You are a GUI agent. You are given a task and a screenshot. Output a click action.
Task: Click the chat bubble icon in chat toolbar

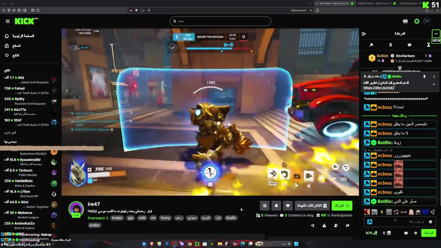coord(409,45)
